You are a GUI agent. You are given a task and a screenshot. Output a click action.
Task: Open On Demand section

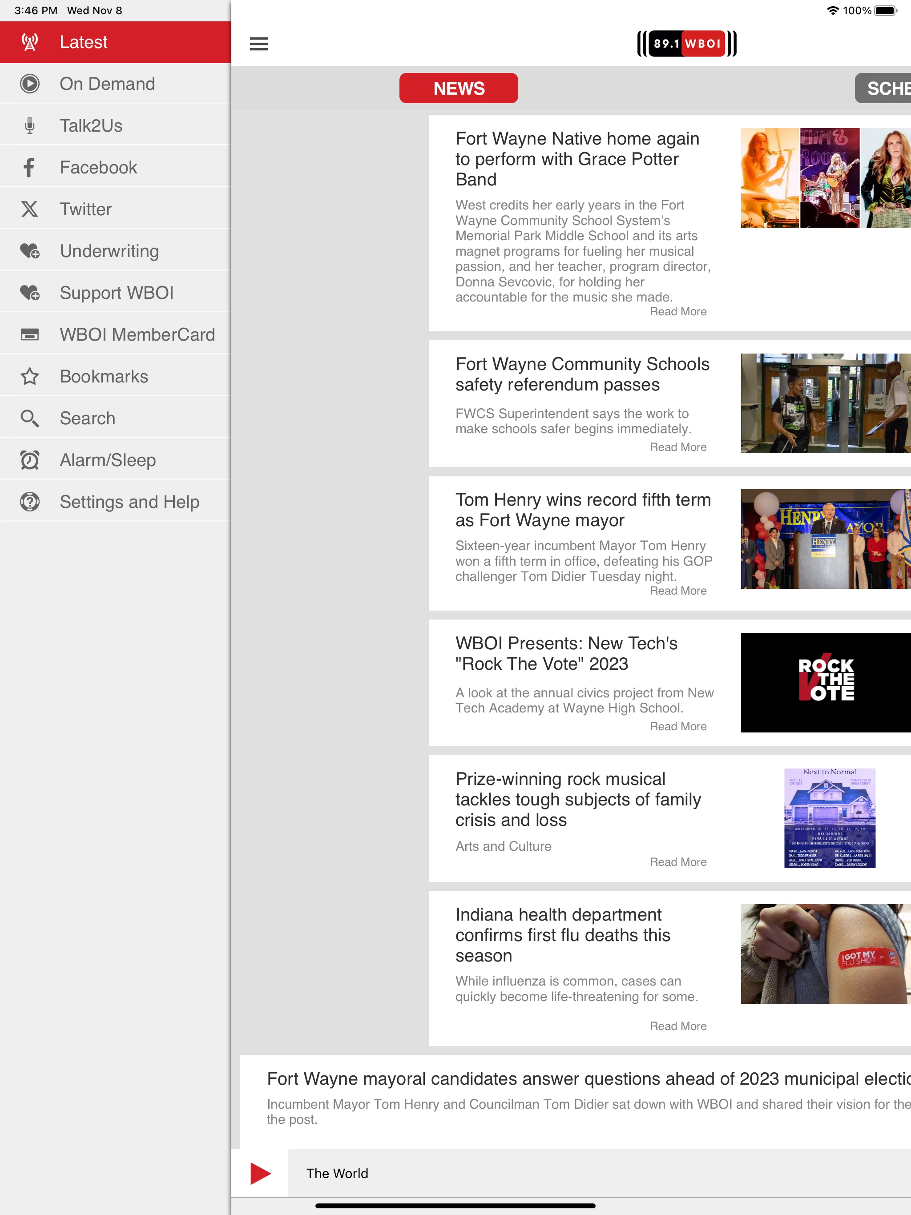point(115,84)
